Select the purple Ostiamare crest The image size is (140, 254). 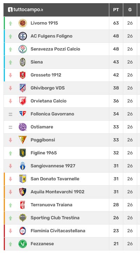click(x=23, y=127)
